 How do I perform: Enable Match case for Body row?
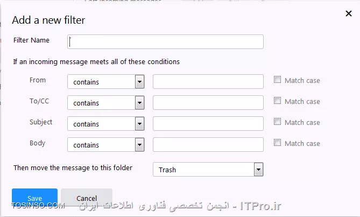click(277, 143)
